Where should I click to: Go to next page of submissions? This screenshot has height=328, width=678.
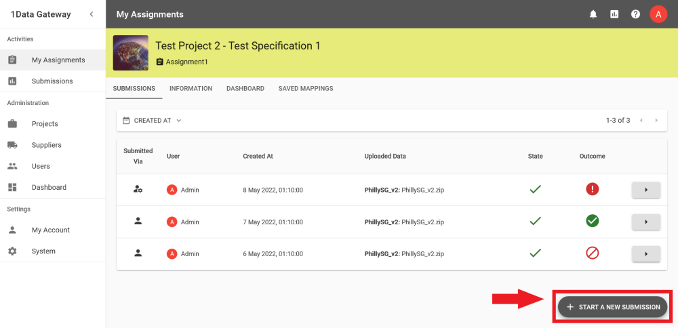click(x=656, y=121)
